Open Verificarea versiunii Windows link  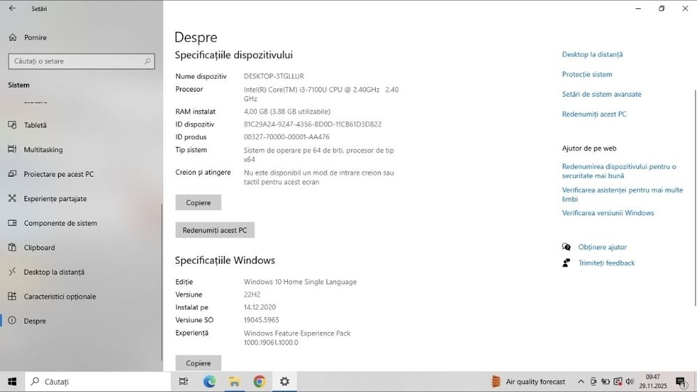(608, 212)
